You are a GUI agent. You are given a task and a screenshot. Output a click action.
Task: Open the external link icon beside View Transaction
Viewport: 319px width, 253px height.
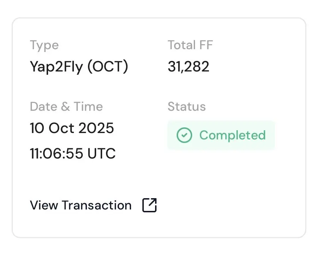(x=149, y=205)
